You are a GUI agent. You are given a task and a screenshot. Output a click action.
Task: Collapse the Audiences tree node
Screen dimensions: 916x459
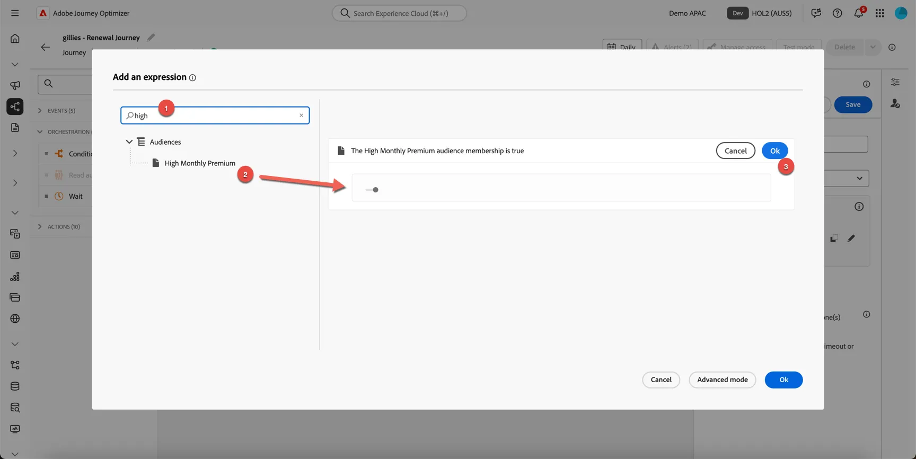tap(129, 142)
